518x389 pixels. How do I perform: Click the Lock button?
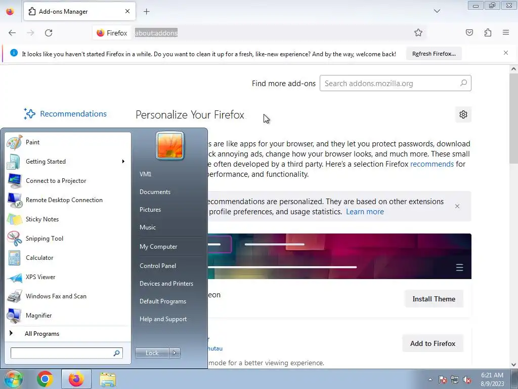pyautogui.click(x=152, y=353)
